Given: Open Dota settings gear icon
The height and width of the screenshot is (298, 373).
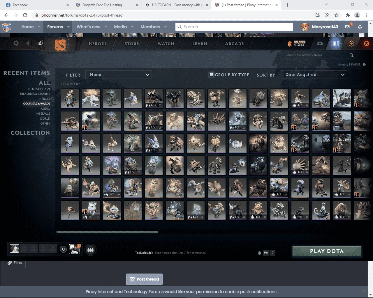Looking at the screenshot, I should coord(16,43).
